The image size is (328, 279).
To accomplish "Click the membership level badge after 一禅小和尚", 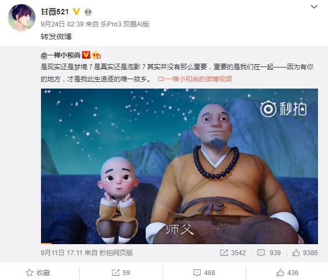I will 96,55.
